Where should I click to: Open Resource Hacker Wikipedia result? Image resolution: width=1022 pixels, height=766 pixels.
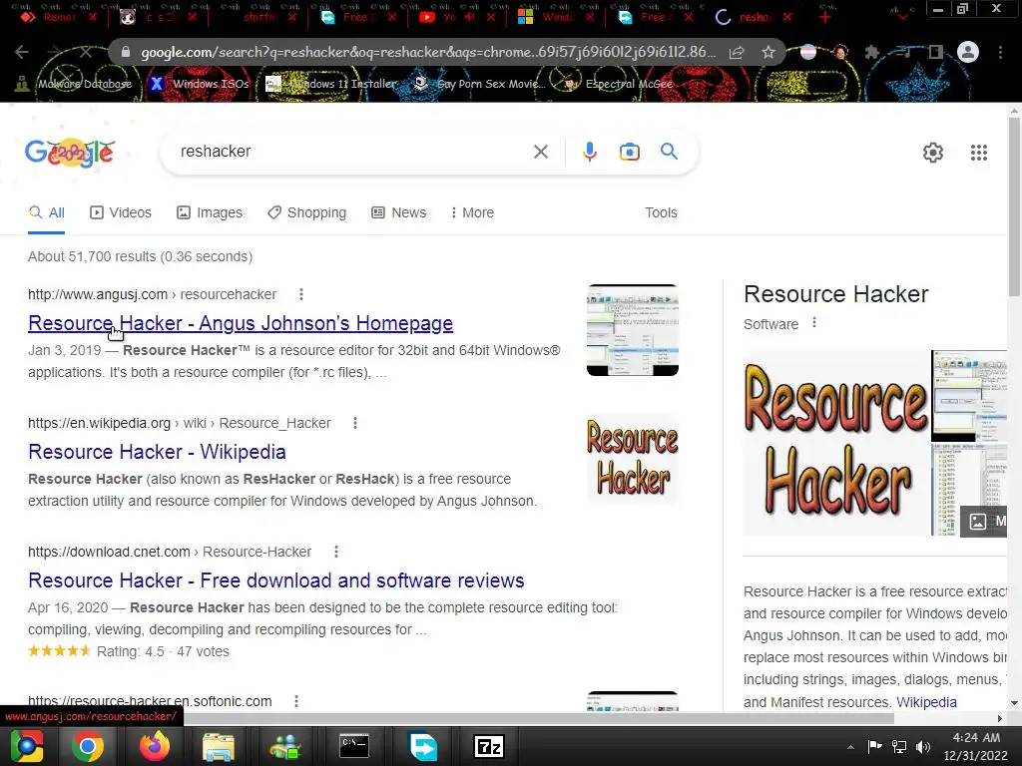(x=157, y=452)
